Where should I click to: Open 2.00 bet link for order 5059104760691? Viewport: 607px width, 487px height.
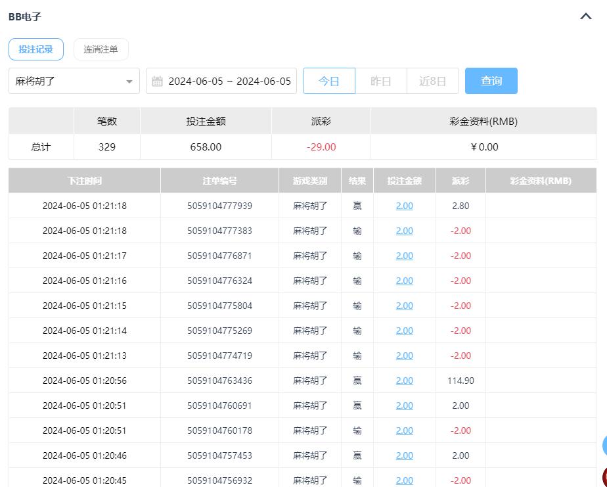pyautogui.click(x=404, y=406)
